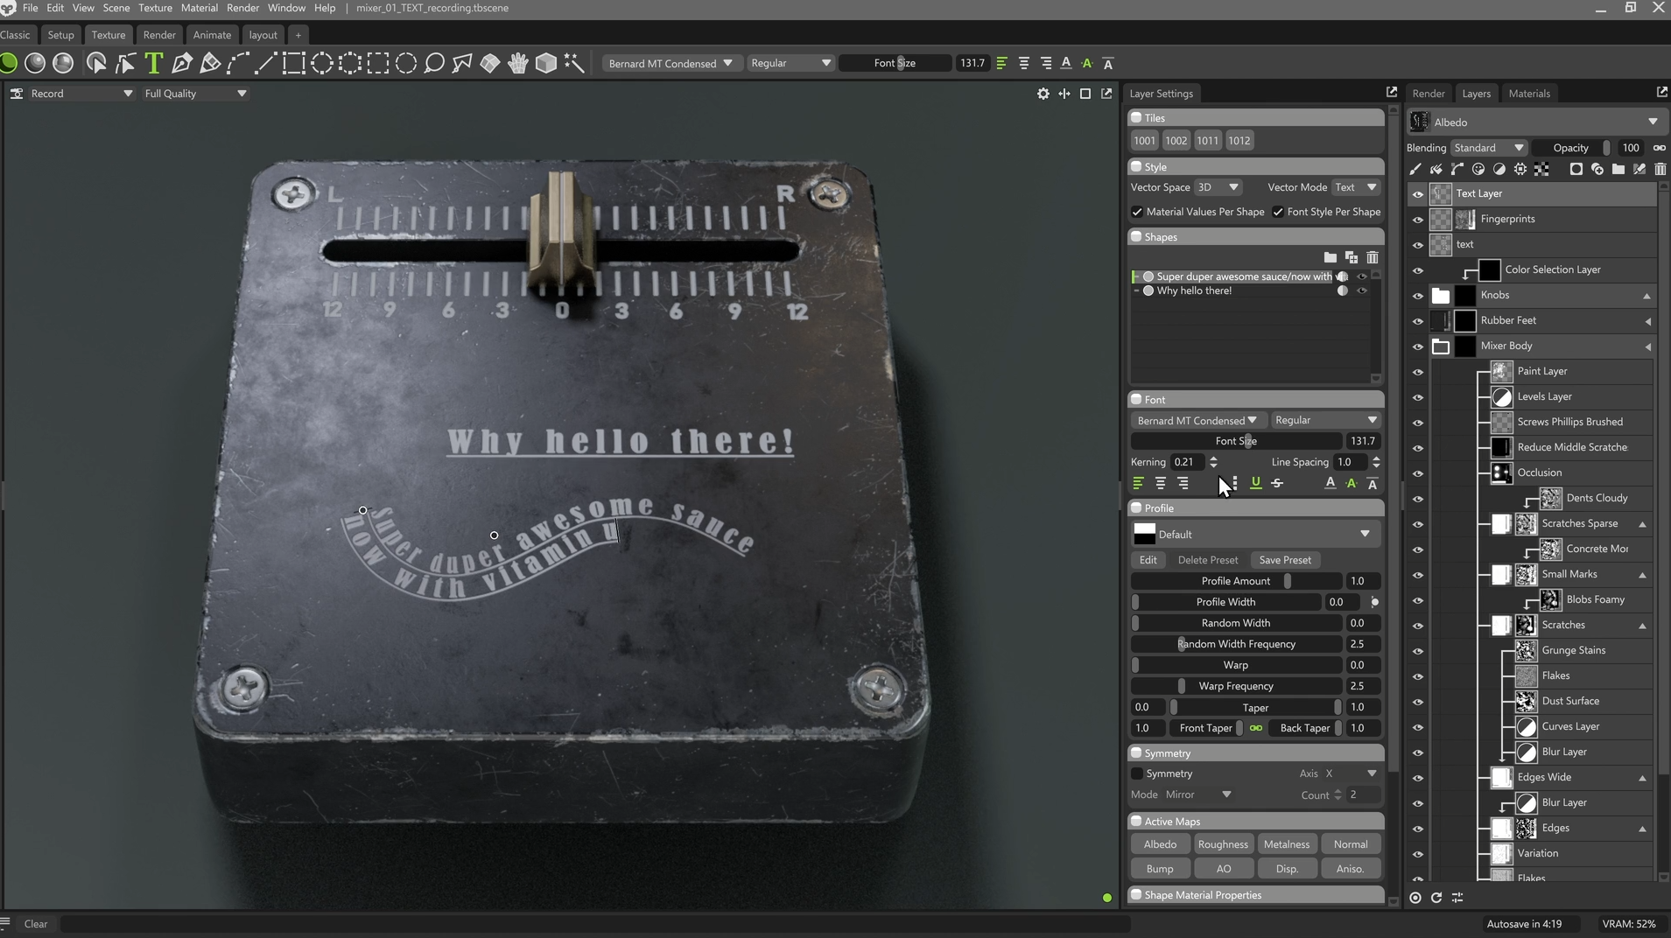The height and width of the screenshot is (938, 1671).
Task: Add new folder in Shapes panel
Action: pyautogui.click(x=1330, y=257)
